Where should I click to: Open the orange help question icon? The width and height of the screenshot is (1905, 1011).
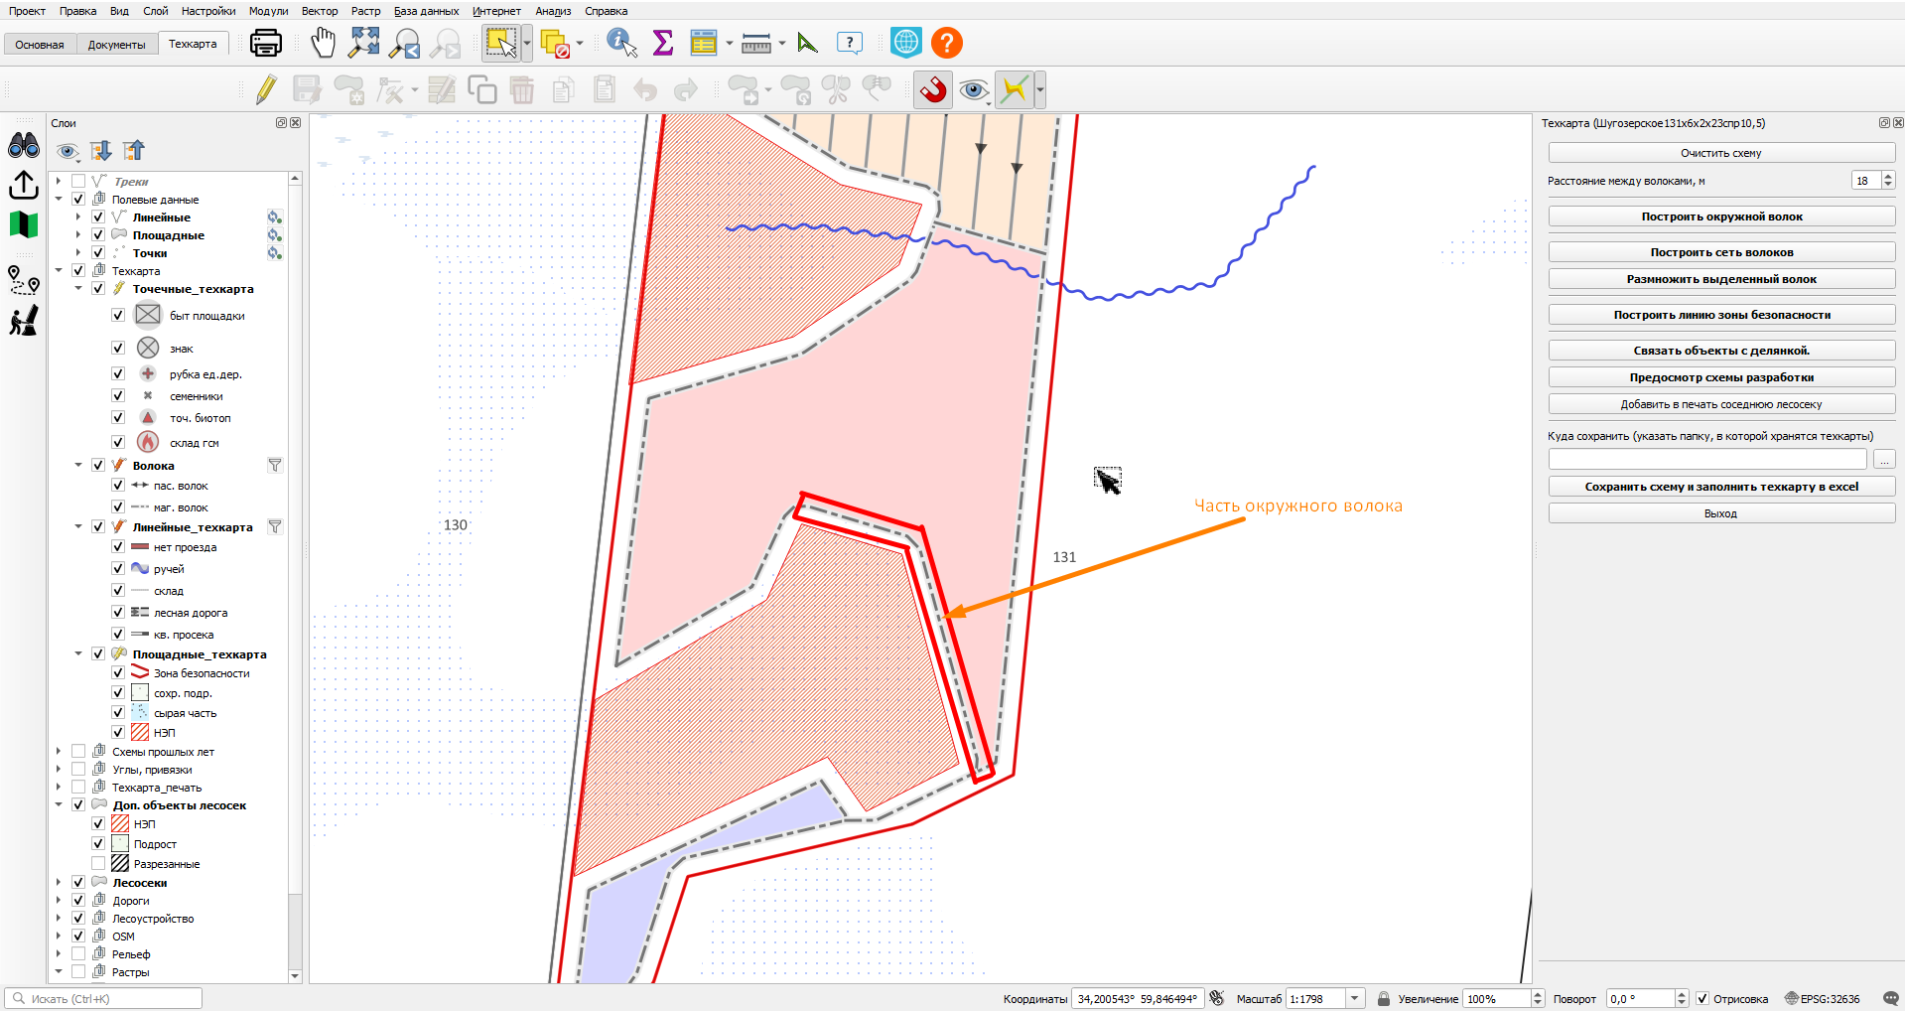(x=947, y=43)
